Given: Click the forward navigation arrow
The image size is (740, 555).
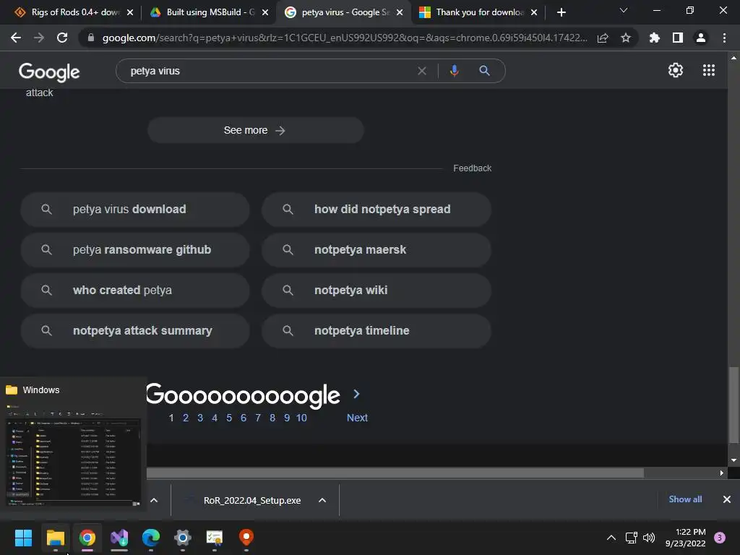Looking at the screenshot, I should click(39, 38).
